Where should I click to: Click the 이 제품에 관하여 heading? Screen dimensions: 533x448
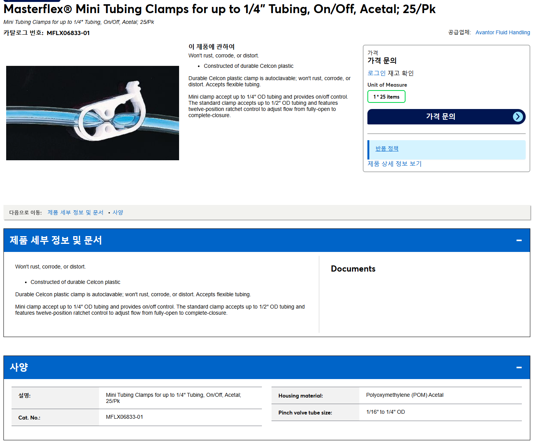pyautogui.click(x=211, y=47)
